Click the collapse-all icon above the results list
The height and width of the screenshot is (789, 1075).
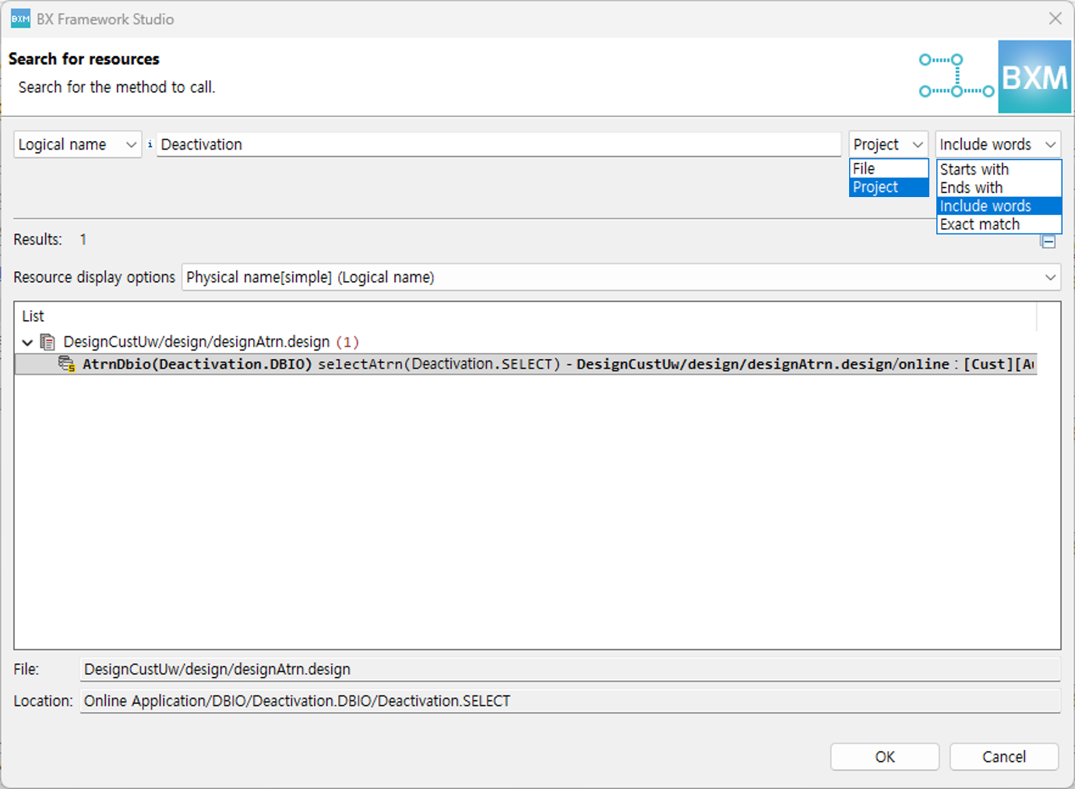tap(1048, 241)
